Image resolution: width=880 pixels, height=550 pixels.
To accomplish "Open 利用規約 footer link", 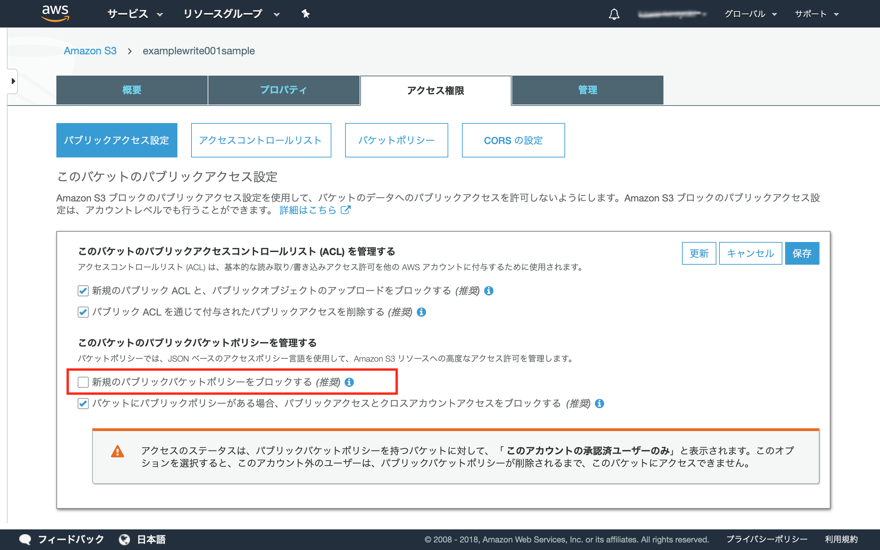I will (x=841, y=539).
